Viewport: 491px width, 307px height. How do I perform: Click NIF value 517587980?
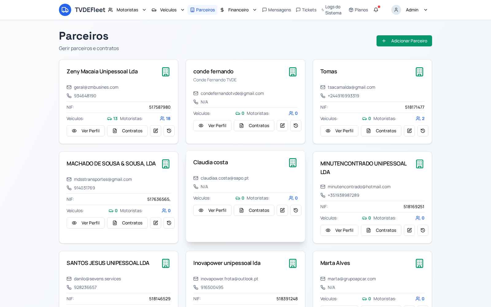[x=160, y=107]
